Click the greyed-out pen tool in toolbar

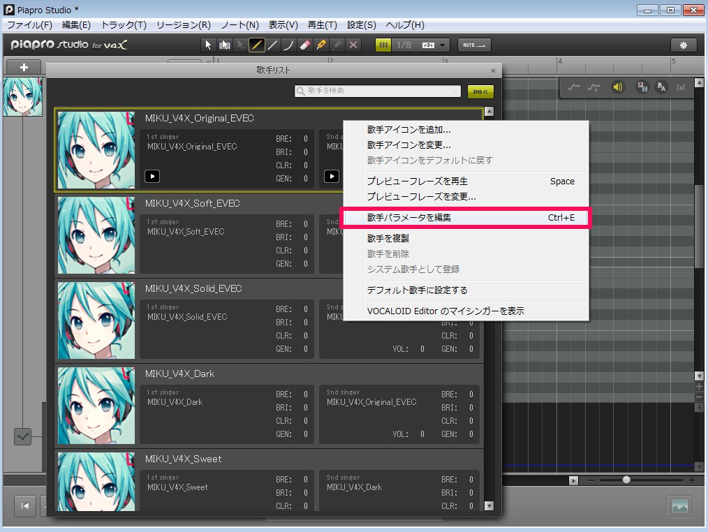[337, 45]
